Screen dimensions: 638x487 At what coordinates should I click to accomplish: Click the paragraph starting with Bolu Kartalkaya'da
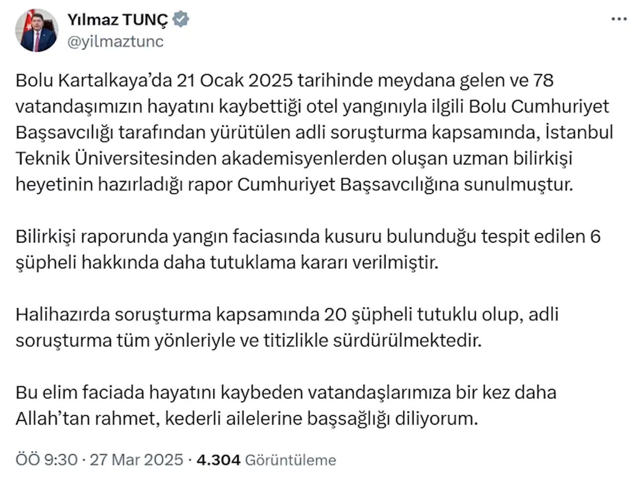[314, 133]
